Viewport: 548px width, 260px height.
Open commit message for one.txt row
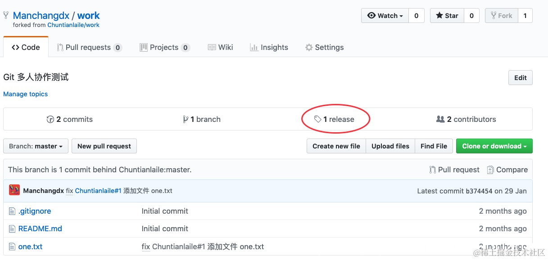203,247
